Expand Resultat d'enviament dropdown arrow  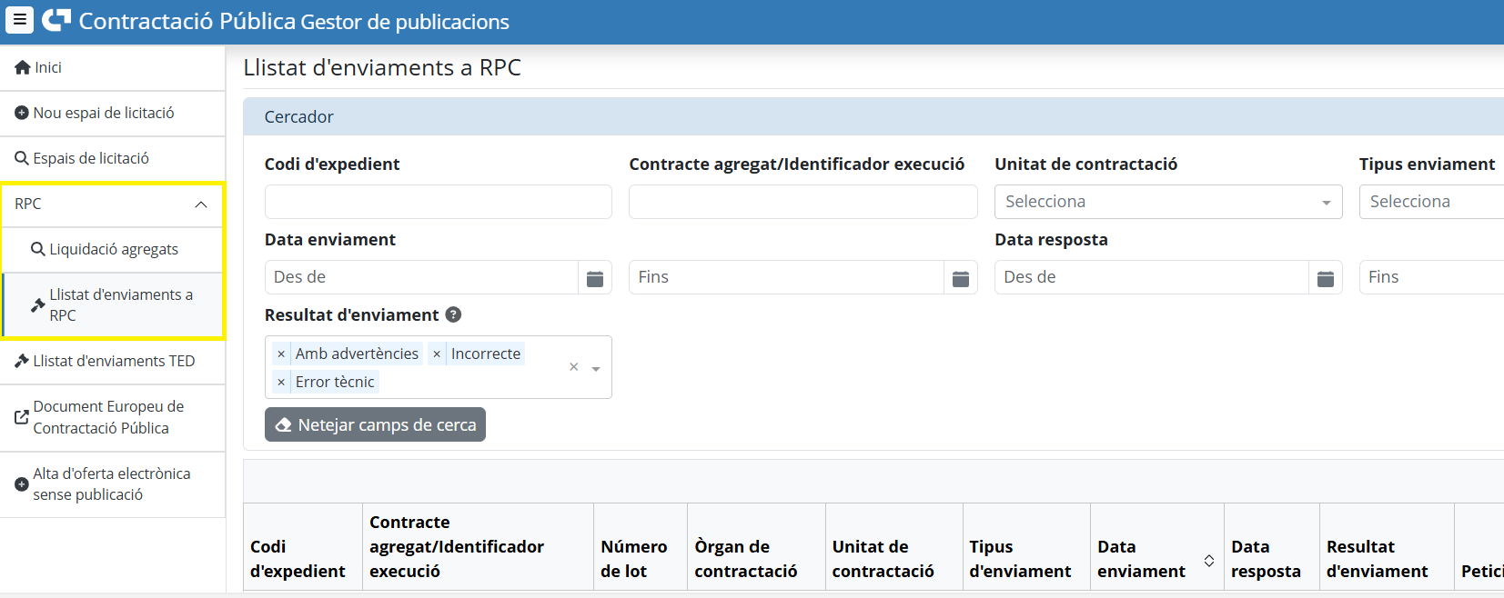tap(596, 368)
